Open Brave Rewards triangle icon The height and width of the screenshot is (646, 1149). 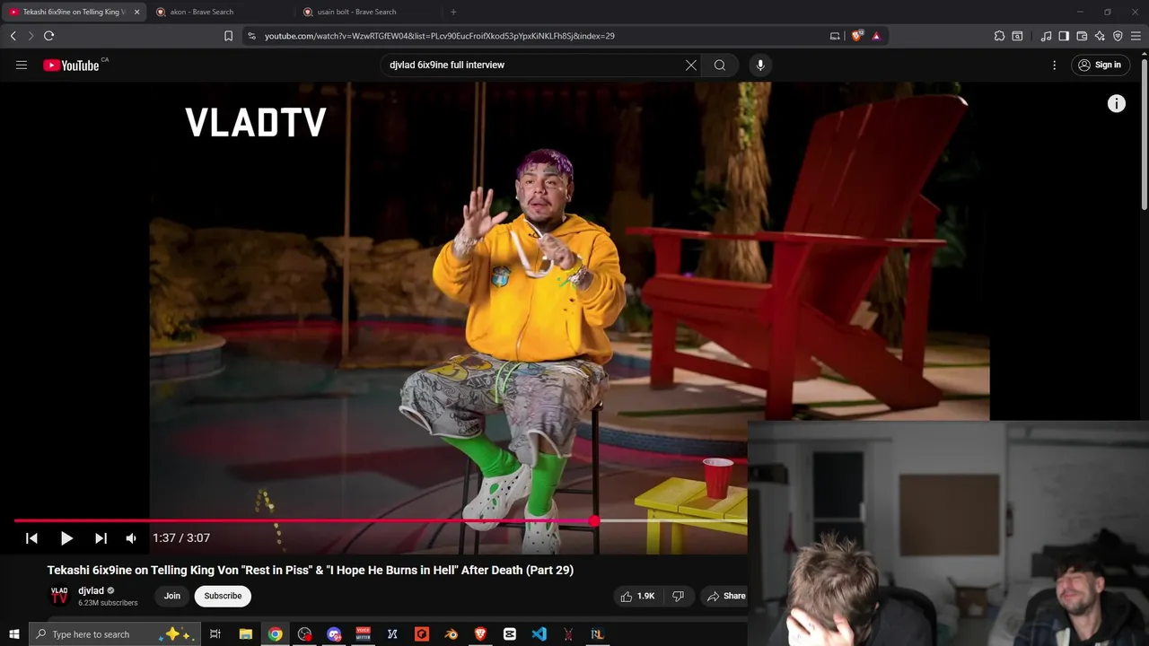coord(876,36)
